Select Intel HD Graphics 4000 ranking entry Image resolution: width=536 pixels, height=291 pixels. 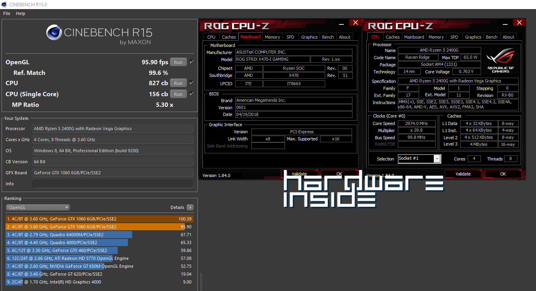pyautogui.click(x=99, y=282)
